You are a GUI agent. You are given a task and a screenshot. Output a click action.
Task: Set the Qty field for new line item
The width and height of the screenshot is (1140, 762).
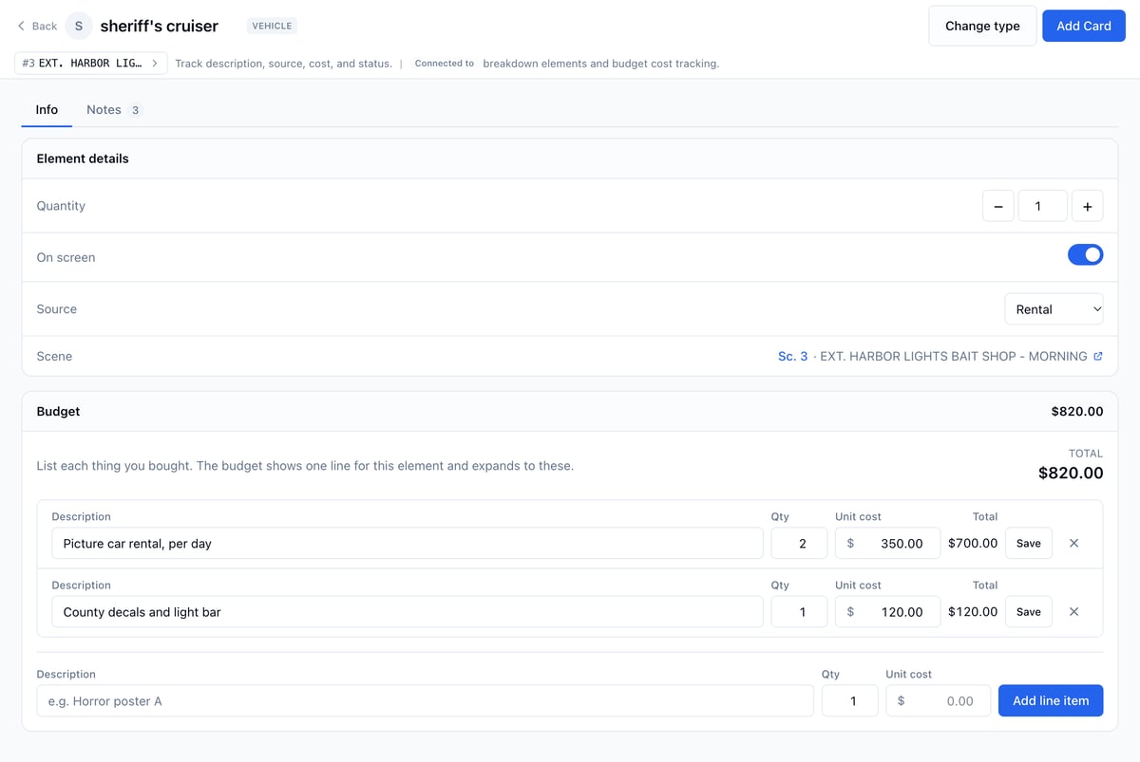coord(849,700)
